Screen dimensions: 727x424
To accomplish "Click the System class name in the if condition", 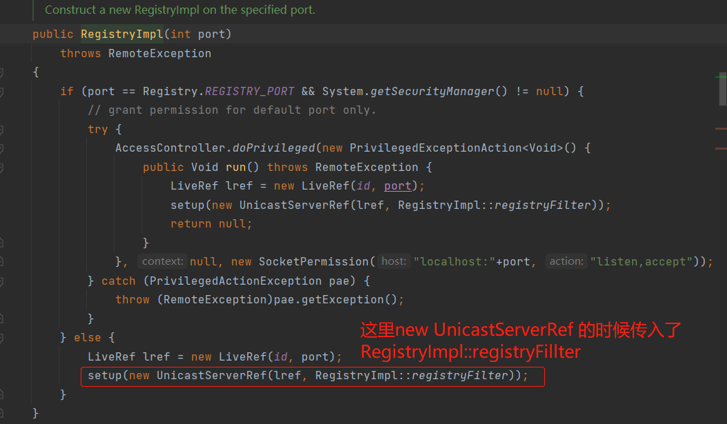I will 343,91.
